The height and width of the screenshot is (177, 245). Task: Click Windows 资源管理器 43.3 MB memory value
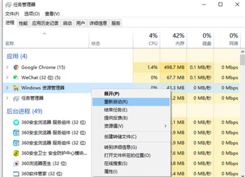coord(176,88)
